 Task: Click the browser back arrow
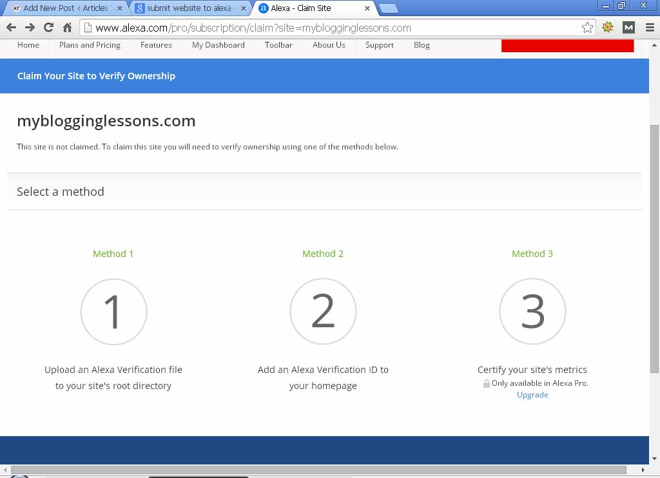coord(12,28)
